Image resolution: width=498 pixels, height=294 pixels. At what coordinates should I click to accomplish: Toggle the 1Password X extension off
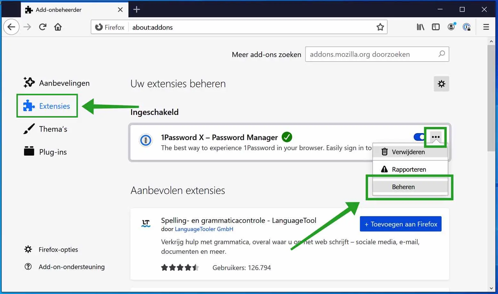coord(420,137)
